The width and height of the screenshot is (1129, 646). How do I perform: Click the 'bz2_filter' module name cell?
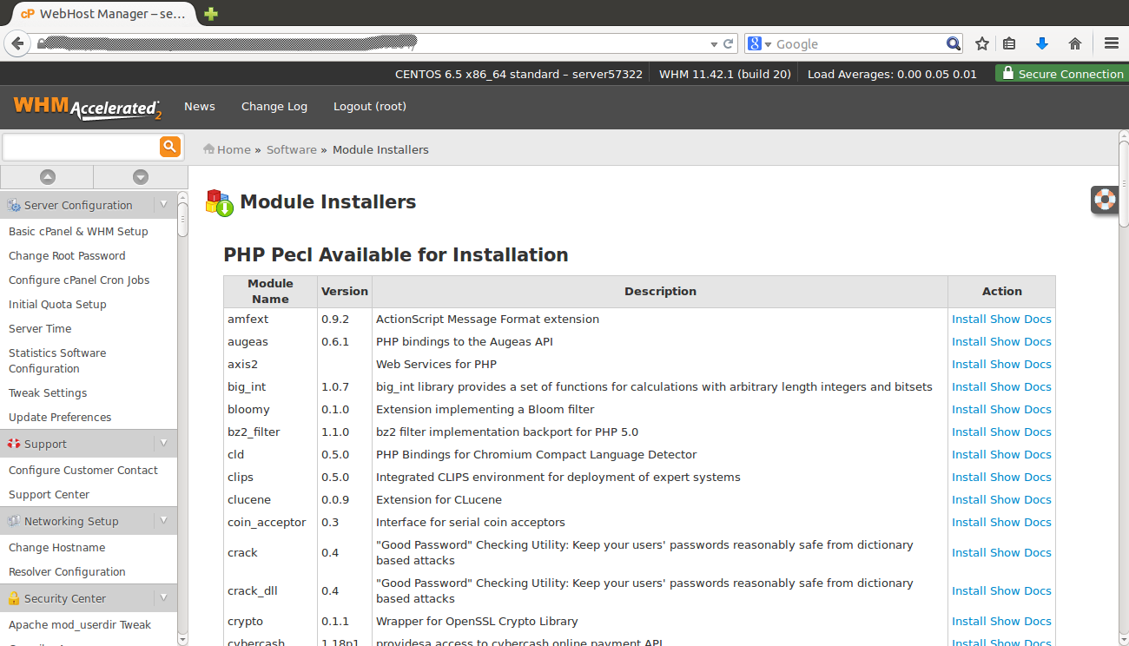(x=270, y=432)
